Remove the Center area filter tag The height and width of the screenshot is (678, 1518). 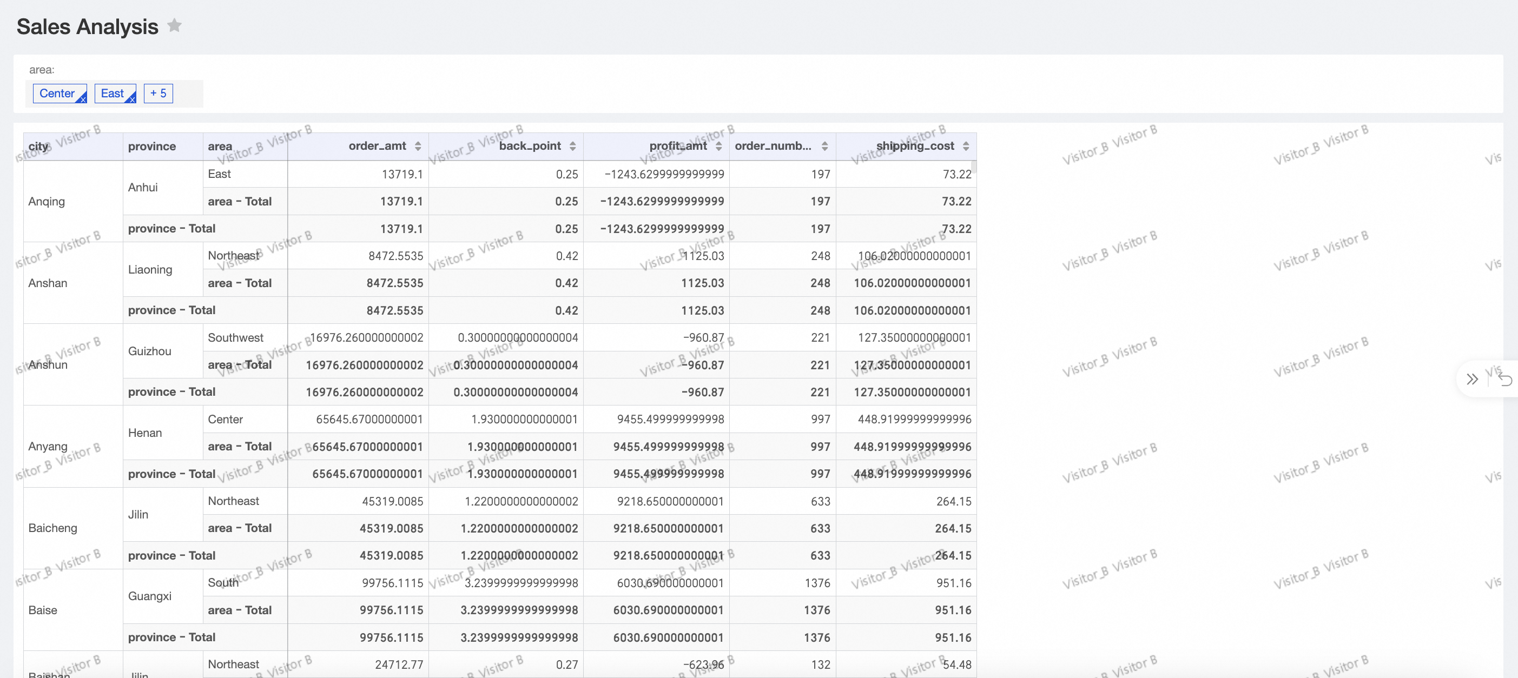(x=83, y=99)
